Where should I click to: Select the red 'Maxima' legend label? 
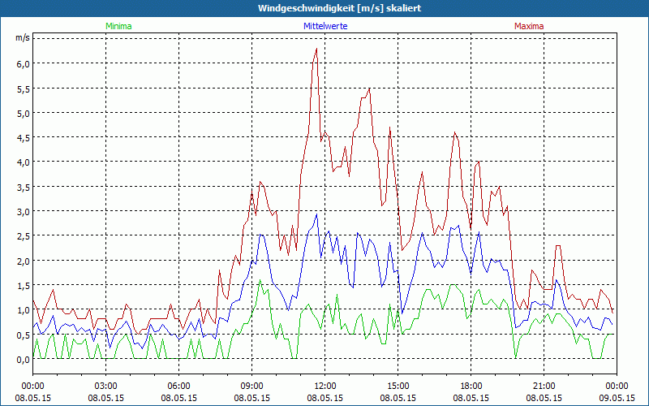pyautogui.click(x=529, y=26)
